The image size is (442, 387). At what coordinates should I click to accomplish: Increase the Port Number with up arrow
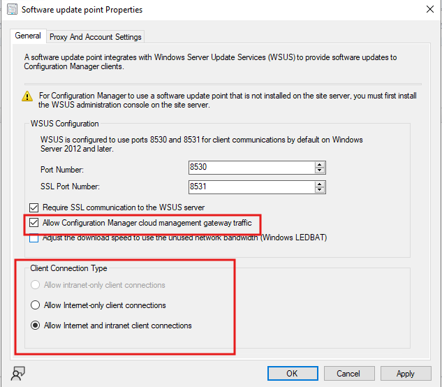(x=320, y=166)
